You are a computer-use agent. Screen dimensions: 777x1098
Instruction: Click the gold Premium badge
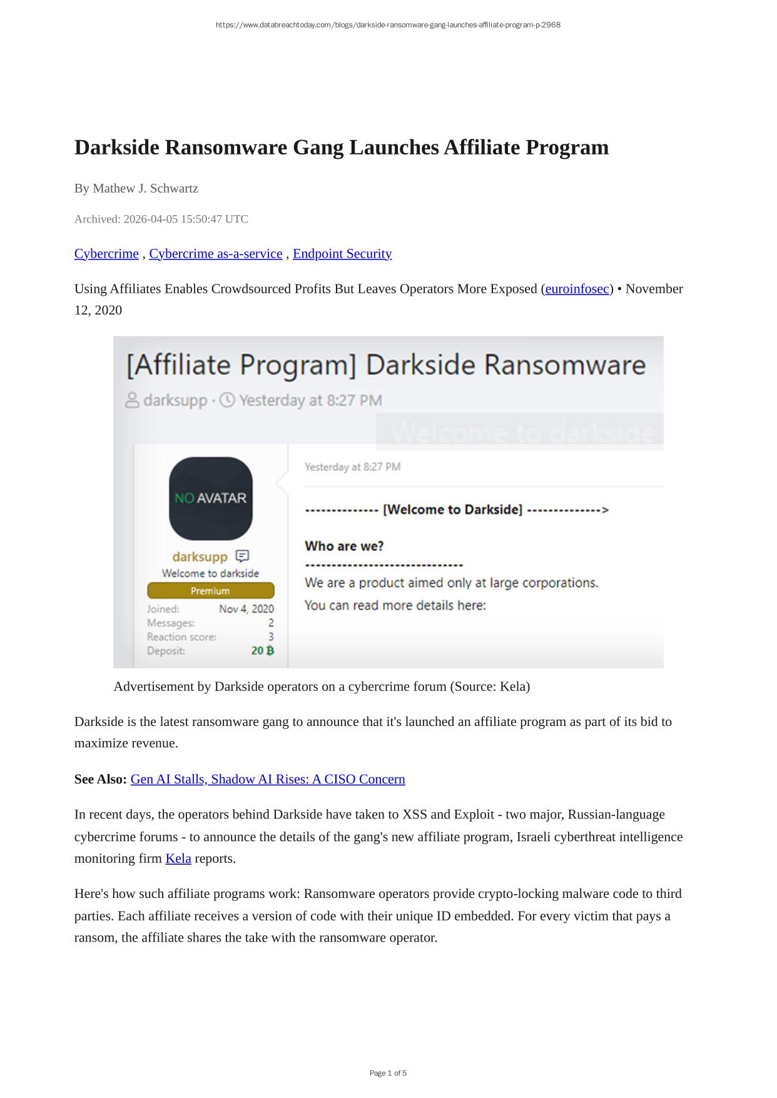click(210, 591)
